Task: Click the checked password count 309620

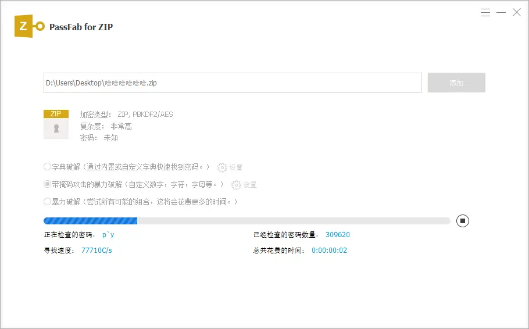Action: (x=337, y=234)
